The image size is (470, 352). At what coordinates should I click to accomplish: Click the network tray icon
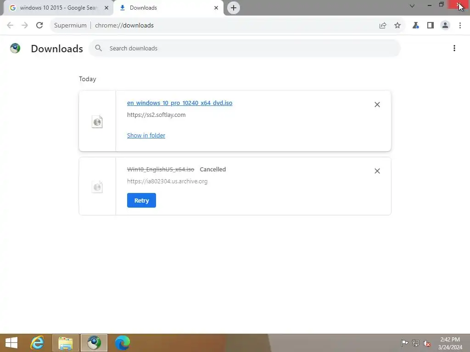click(416, 343)
